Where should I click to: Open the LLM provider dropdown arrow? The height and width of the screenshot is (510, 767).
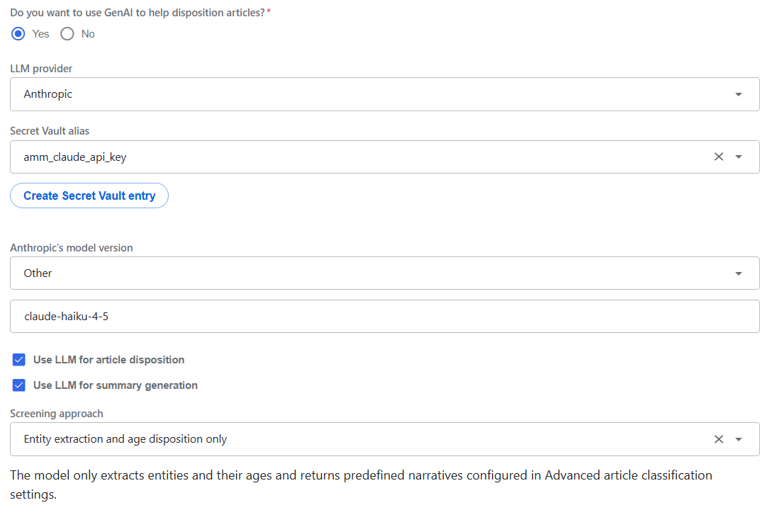[738, 94]
